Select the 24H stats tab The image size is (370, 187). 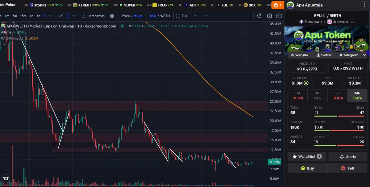(x=357, y=96)
